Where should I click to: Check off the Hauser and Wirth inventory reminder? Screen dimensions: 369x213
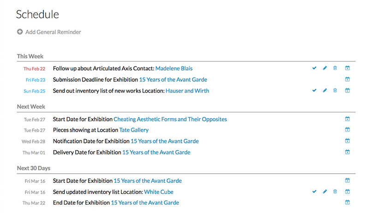pyautogui.click(x=314, y=91)
